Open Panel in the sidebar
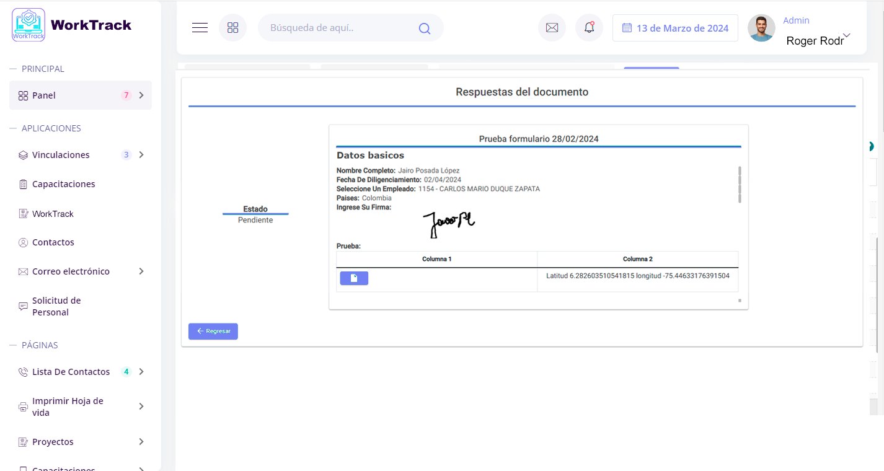Screen dimensions: 884x471 tap(81, 95)
